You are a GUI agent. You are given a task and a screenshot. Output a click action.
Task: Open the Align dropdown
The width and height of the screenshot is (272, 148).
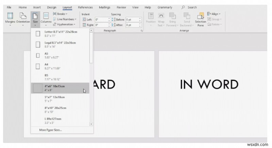point(214,14)
